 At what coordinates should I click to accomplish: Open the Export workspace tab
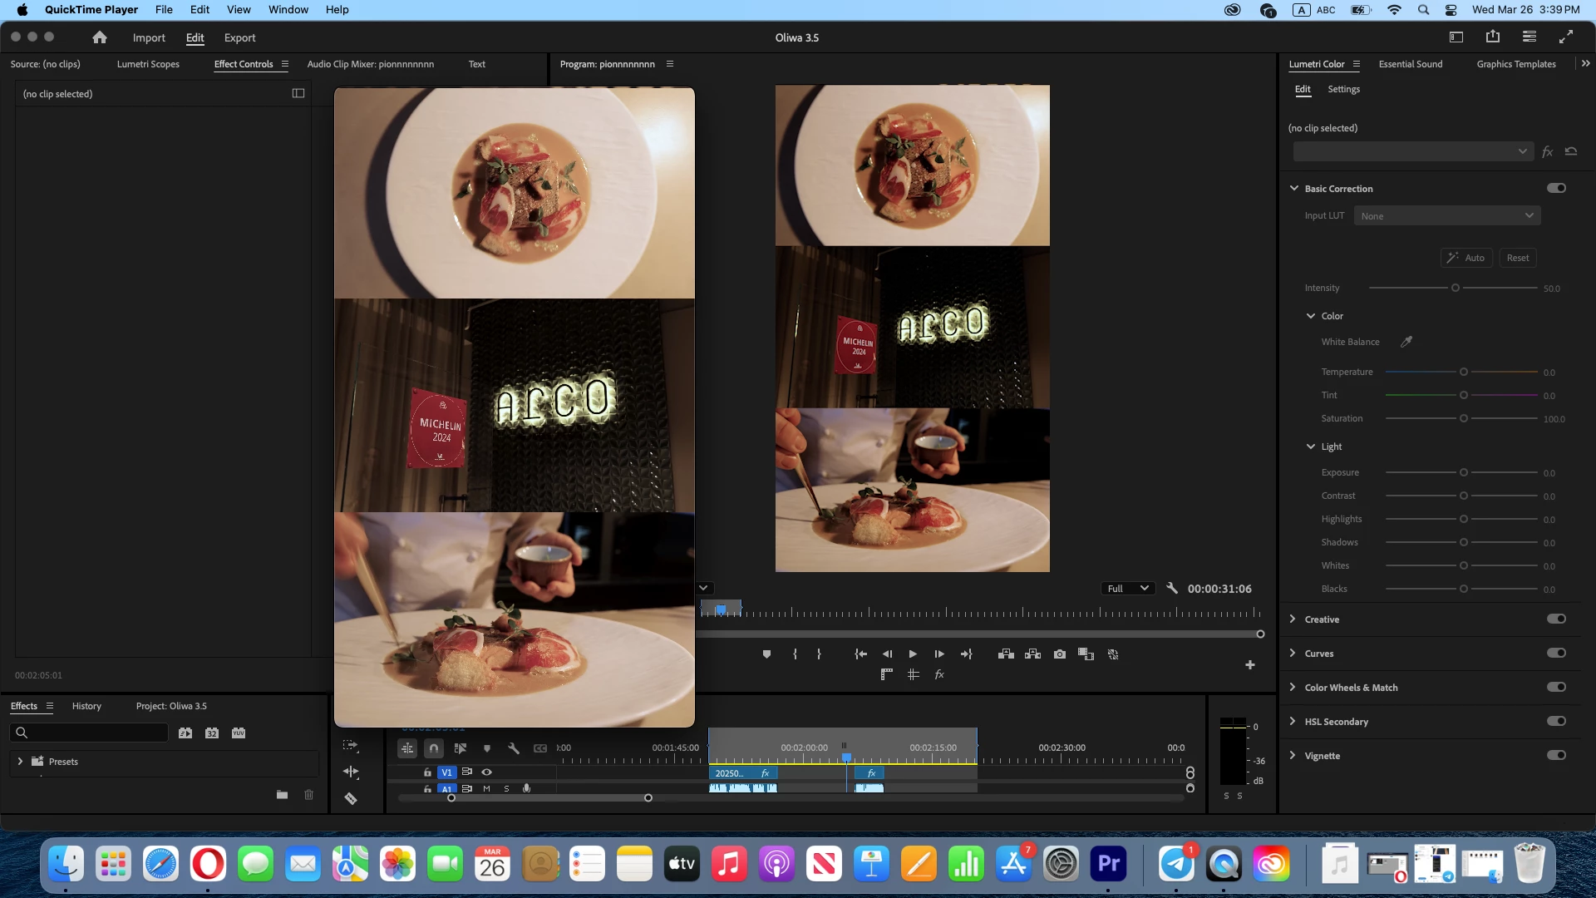tap(239, 38)
